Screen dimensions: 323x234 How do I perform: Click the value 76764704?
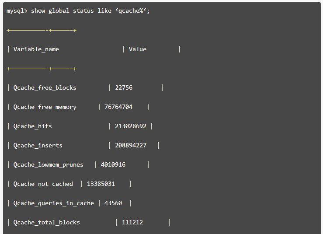click(x=118, y=107)
